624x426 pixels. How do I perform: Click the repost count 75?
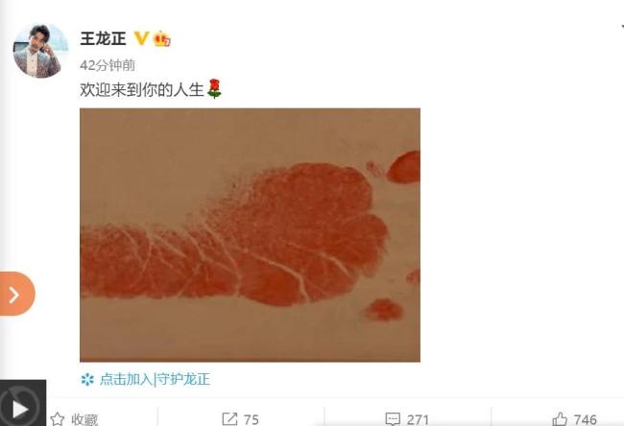[252, 419]
